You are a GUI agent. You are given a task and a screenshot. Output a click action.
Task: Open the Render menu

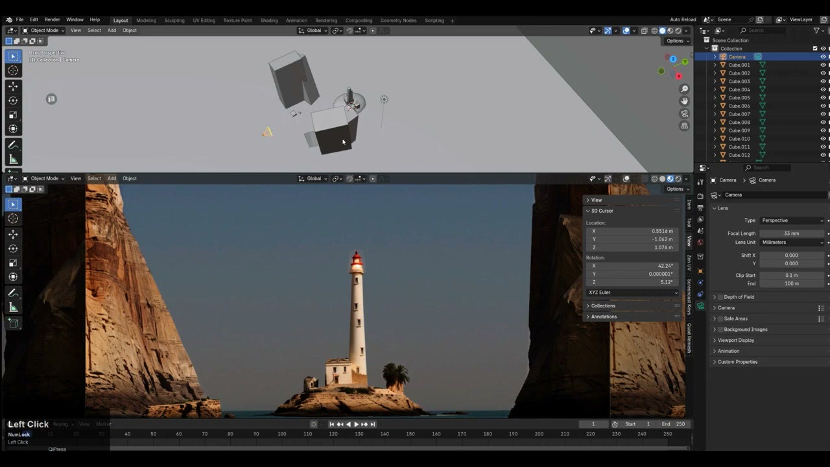coord(52,20)
